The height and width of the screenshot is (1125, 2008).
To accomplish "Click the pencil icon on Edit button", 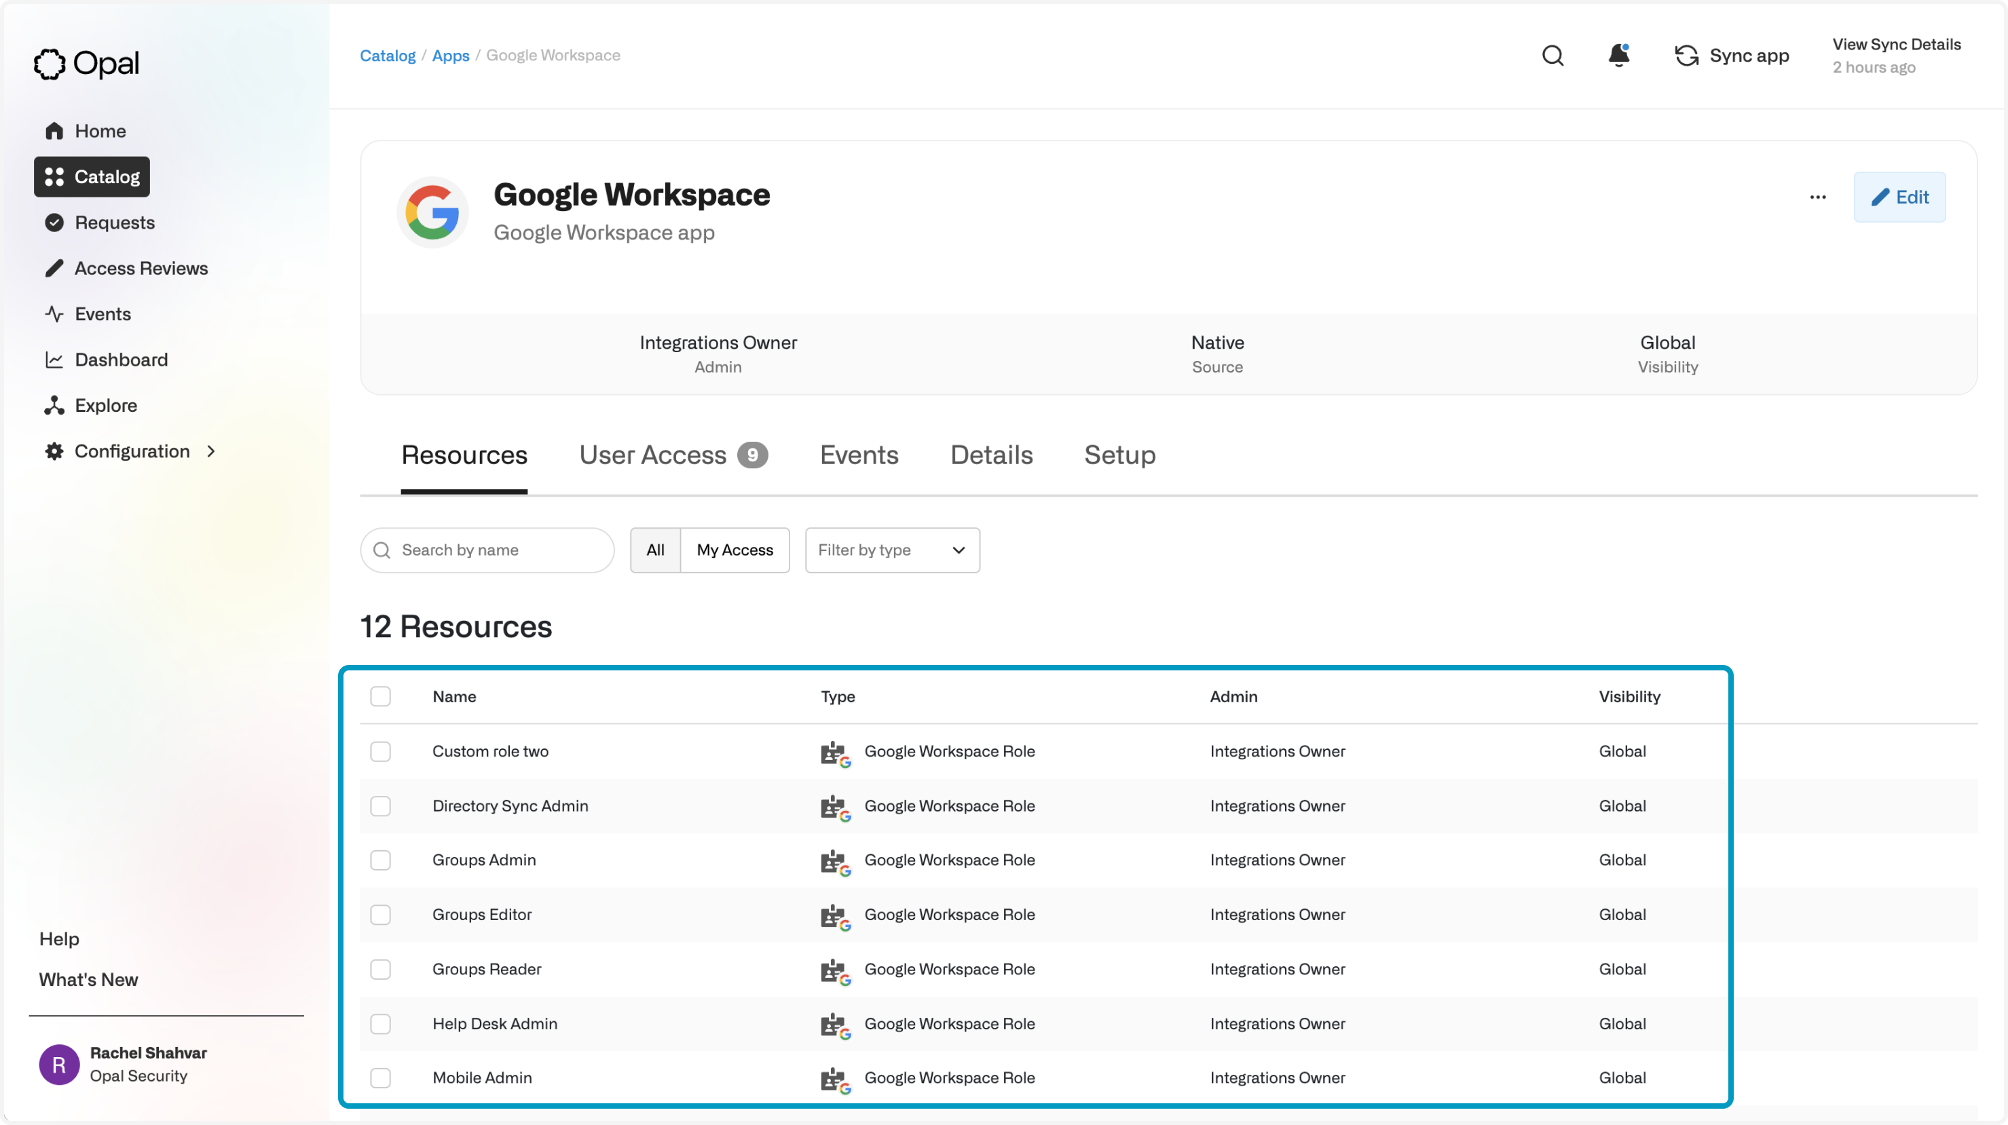I will pos(1880,197).
